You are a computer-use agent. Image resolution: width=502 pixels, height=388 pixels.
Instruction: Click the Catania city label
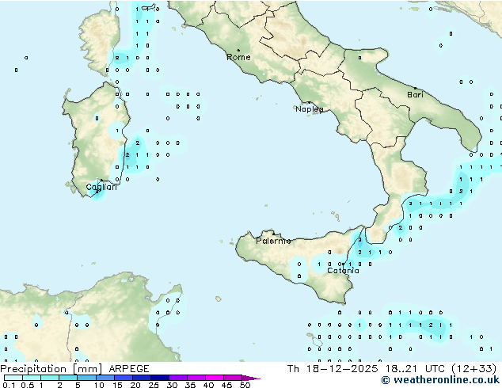point(343,271)
